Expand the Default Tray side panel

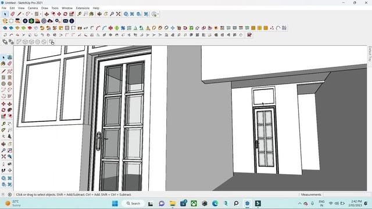370,54
